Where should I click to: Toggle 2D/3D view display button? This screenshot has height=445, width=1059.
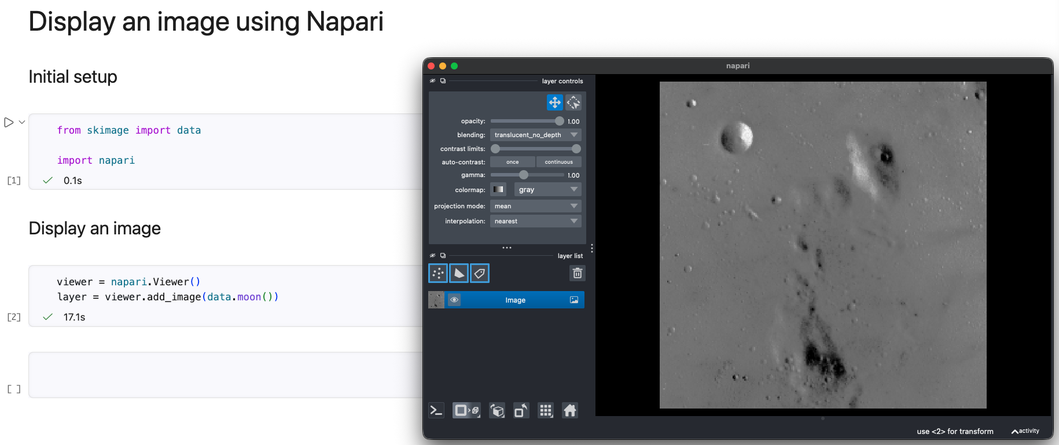466,410
